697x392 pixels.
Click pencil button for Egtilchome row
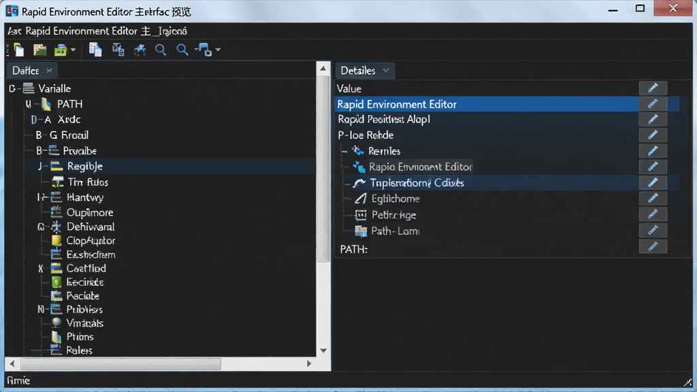[x=653, y=198]
